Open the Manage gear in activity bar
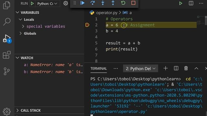The height and width of the screenshot is (116, 207). [6, 111]
